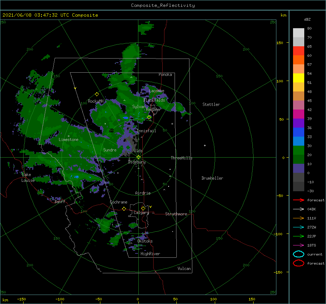
Task: Click the RockyMH label
Action: click(x=96, y=101)
